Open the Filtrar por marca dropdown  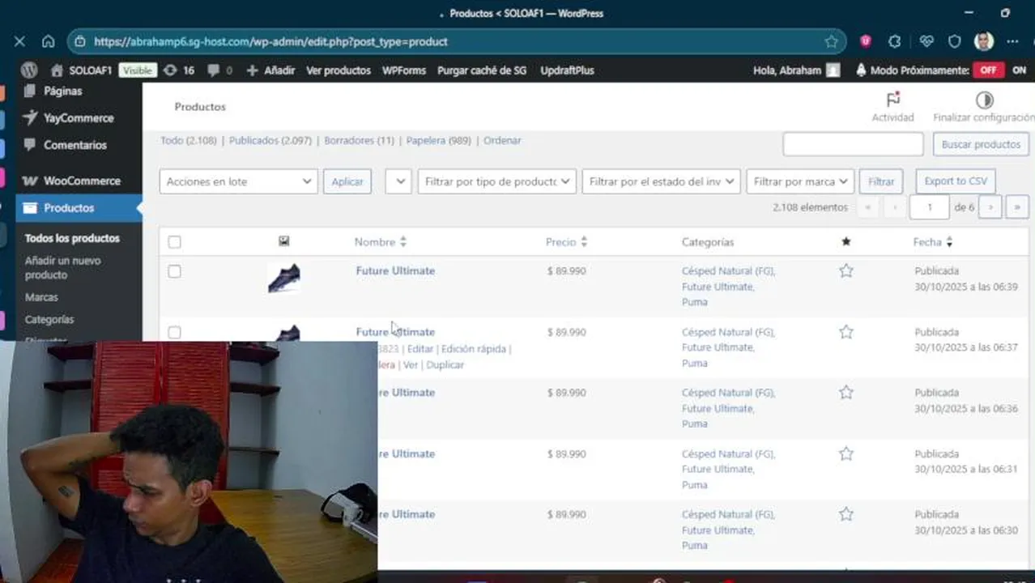click(800, 181)
